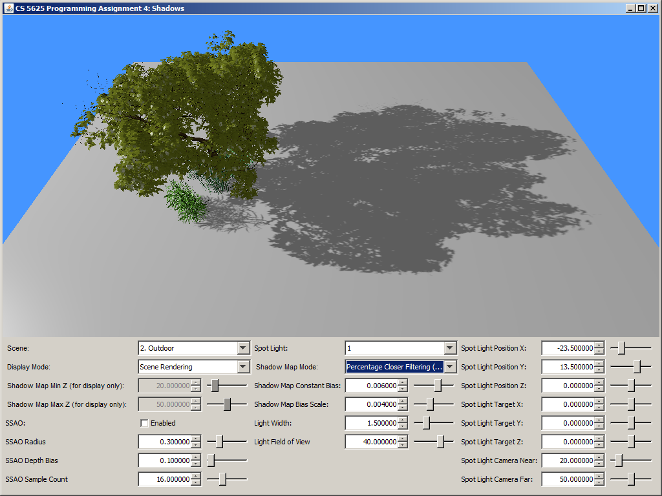662x496 pixels.
Task: Open the Scene dropdown
Action: (243, 348)
